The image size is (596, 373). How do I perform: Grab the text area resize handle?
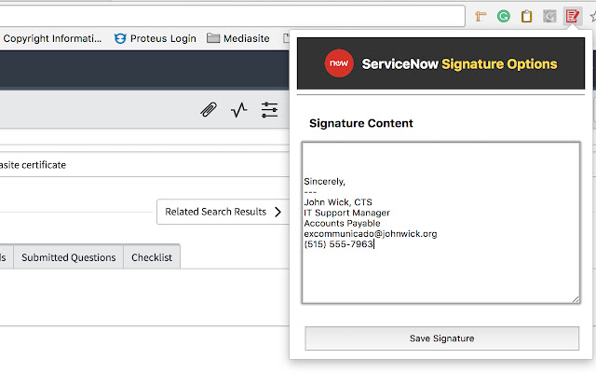[576, 299]
